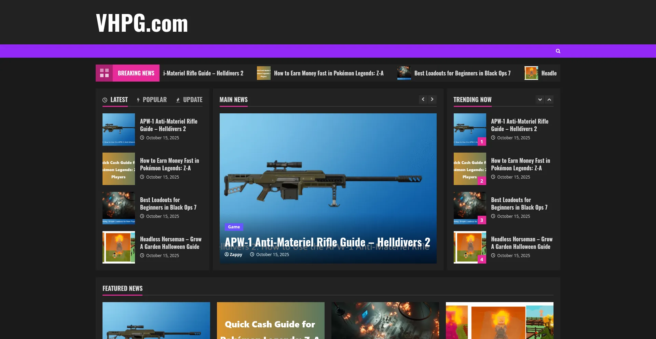
Task: Click the search magnifier icon in purple bar
Action: [x=558, y=51]
